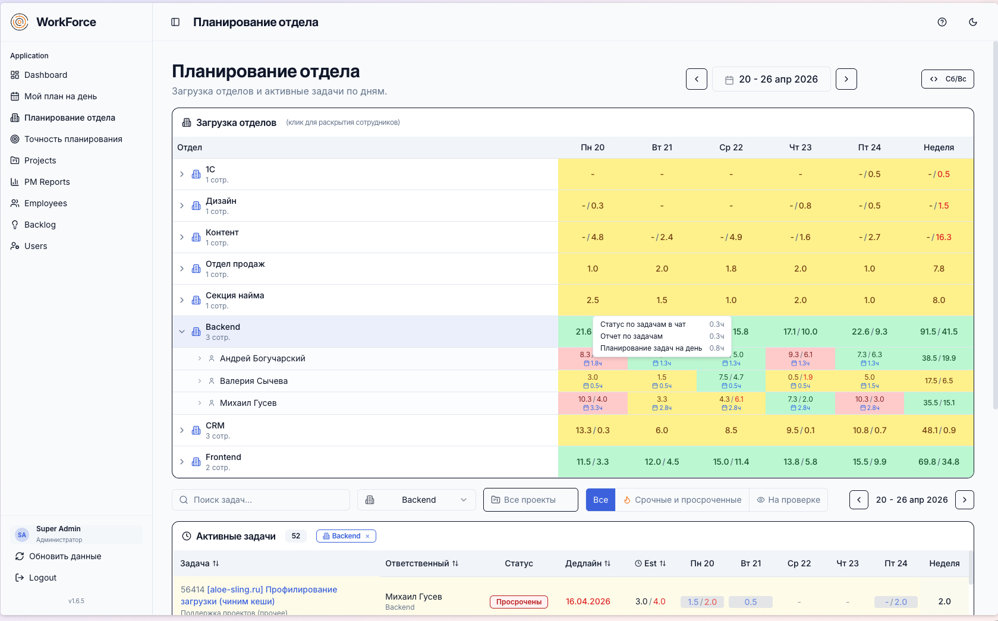Expand the CRM department row
The width and height of the screenshot is (998, 621).
click(182, 430)
